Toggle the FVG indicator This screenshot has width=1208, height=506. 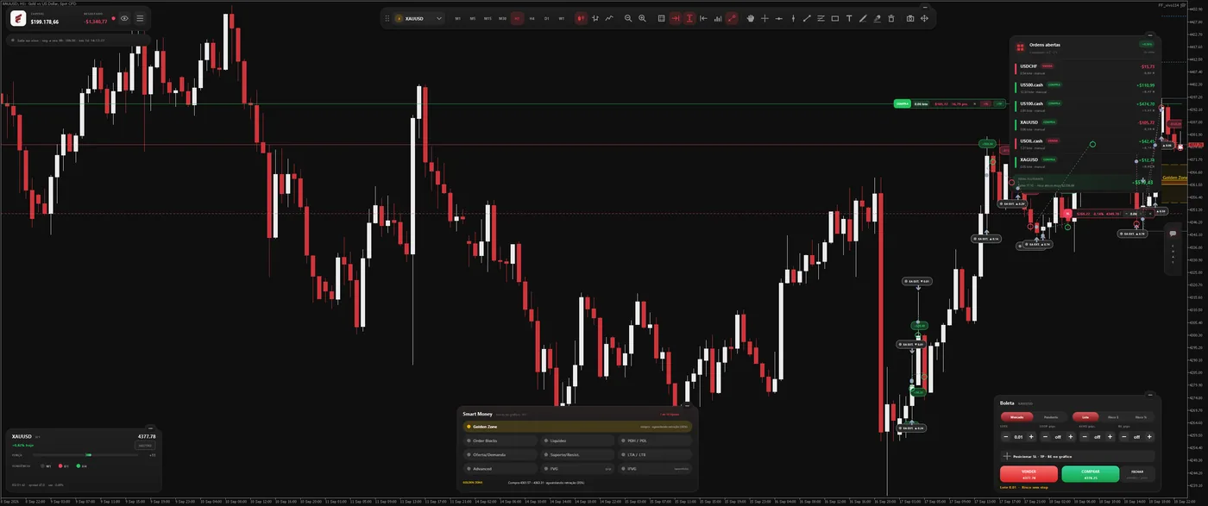(577, 468)
